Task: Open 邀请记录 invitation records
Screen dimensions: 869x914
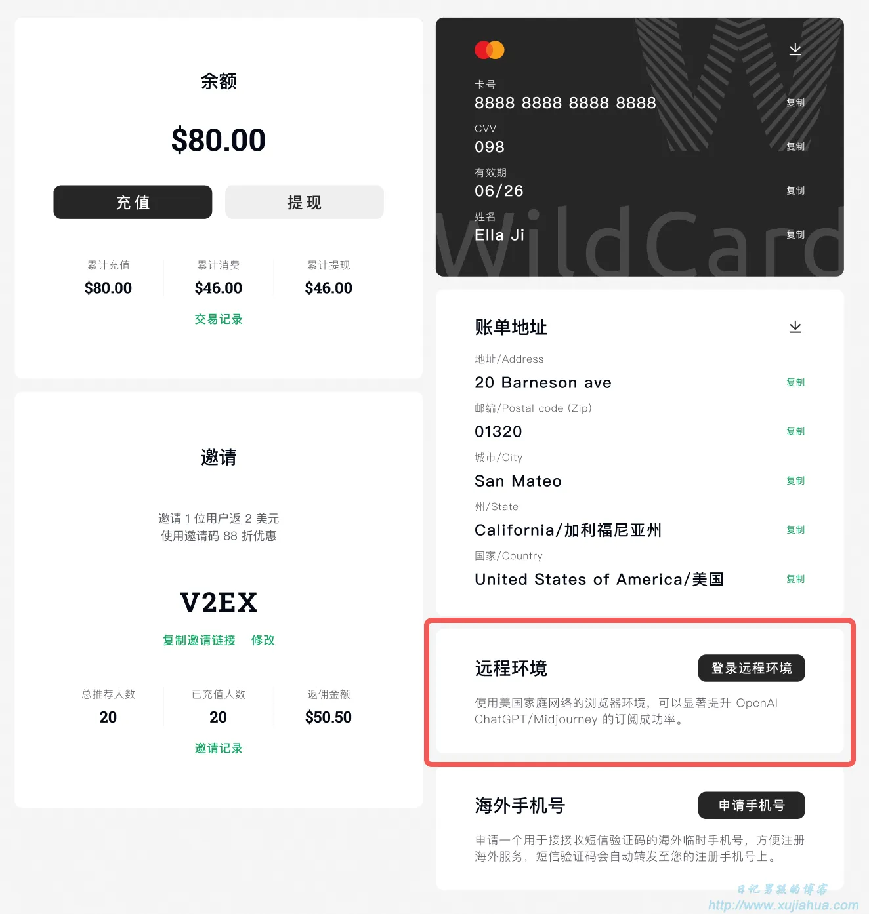Action: (x=219, y=749)
